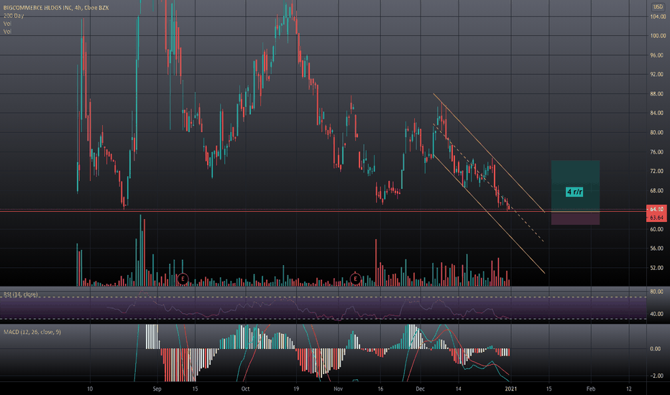Click the 84.00 price axis label

[x=657, y=113]
